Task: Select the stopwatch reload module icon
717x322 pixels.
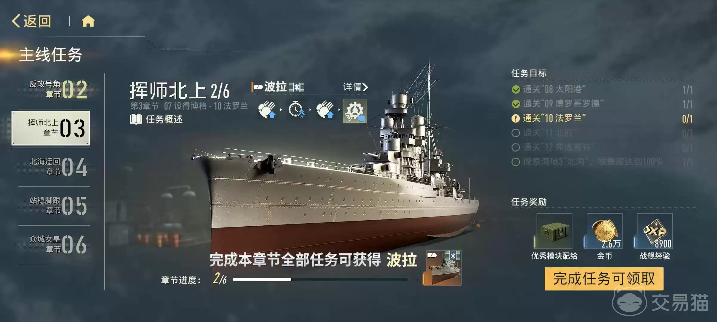Action: pyautogui.click(x=296, y=110)
